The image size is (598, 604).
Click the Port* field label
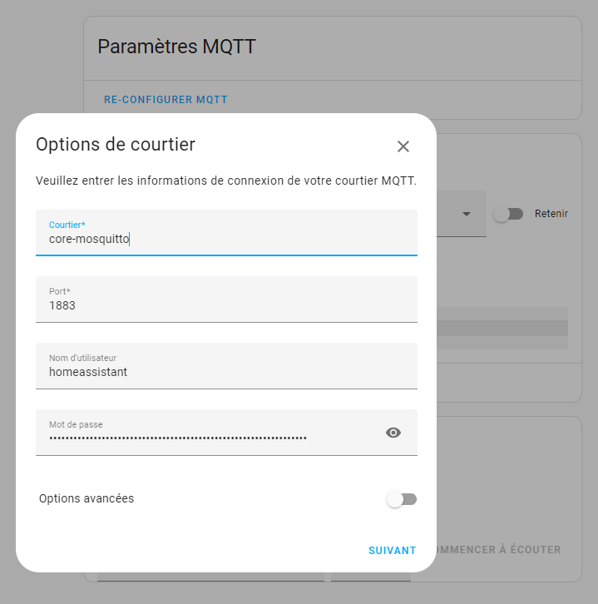pyautogui.click(x=60, y=291)
